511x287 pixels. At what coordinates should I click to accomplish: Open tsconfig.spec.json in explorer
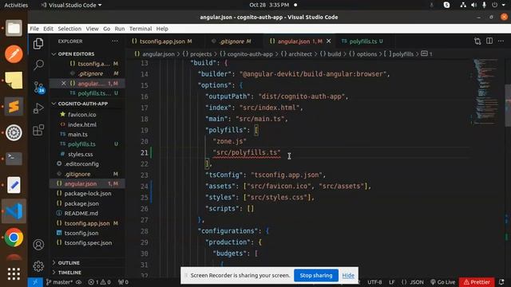(x=88, y=242)
